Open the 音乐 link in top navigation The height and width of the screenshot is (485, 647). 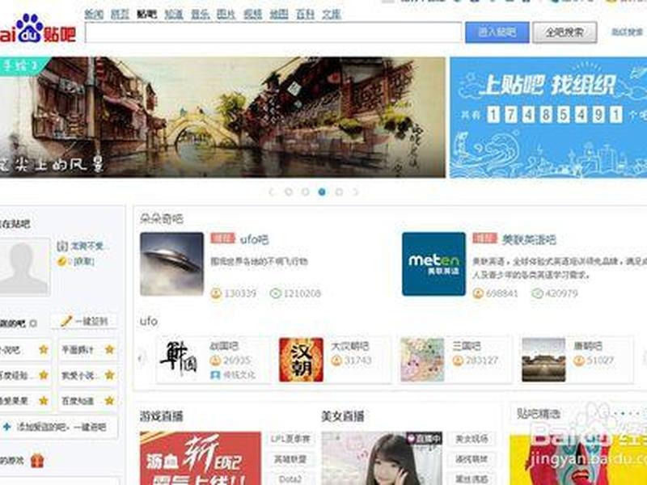click(x=200, y=15)
